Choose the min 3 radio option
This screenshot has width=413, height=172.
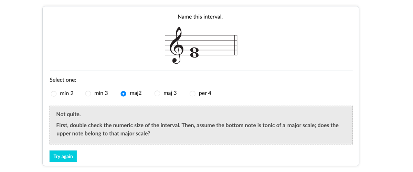pos(88,94)
